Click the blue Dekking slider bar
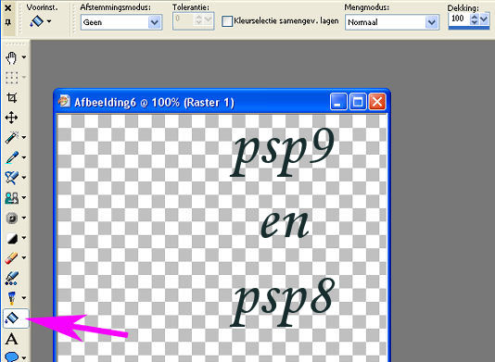Viewport: 495px width, 362px height. (469, 28)
